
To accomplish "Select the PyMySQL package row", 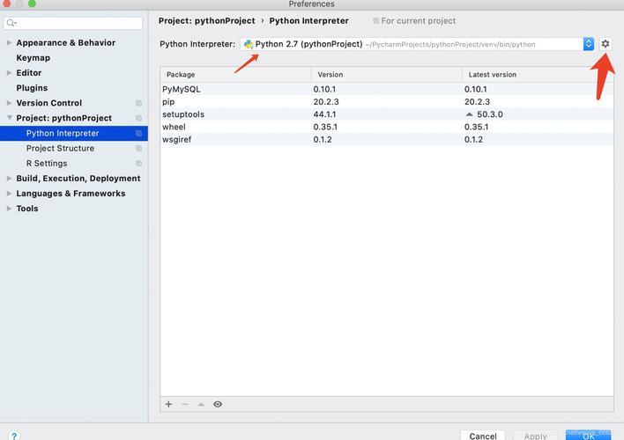I will [387, 89].
